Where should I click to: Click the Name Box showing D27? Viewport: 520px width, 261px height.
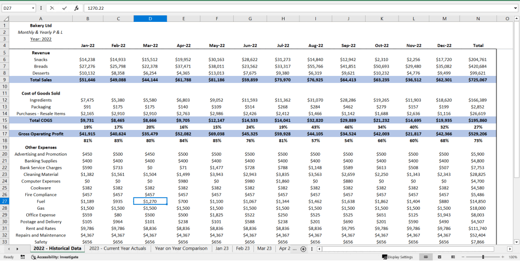click(x=16, y=8)
